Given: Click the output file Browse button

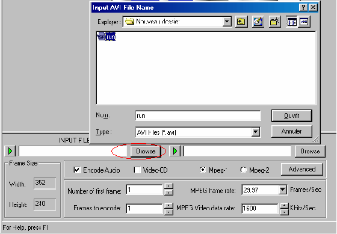Looking at the screenshot, I should coord(310,151).
